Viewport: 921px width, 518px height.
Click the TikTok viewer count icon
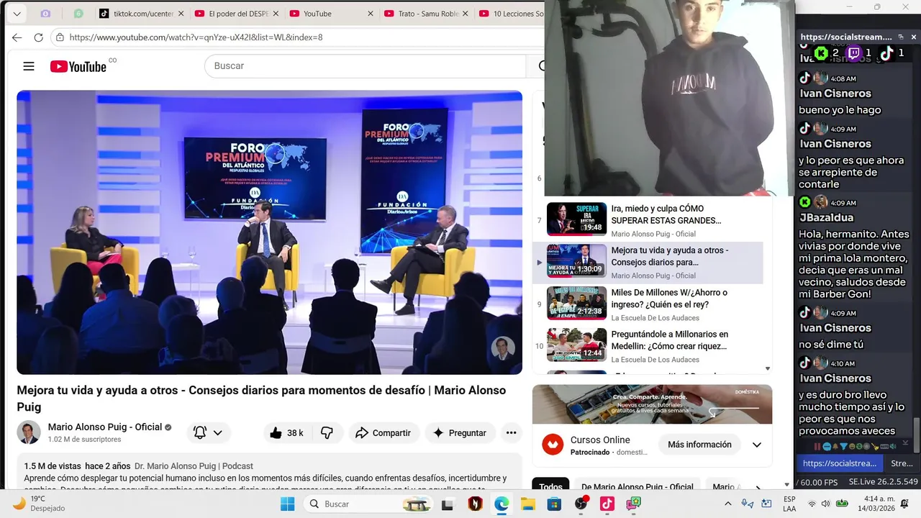[x=887, y=53]
